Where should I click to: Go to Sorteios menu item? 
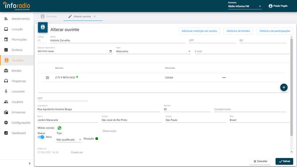tap(17, 50)
